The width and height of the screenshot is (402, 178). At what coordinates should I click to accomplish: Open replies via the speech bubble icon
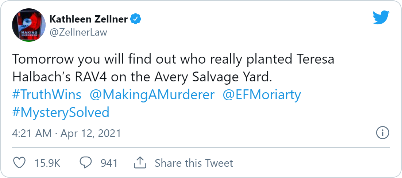coord(85,163)
